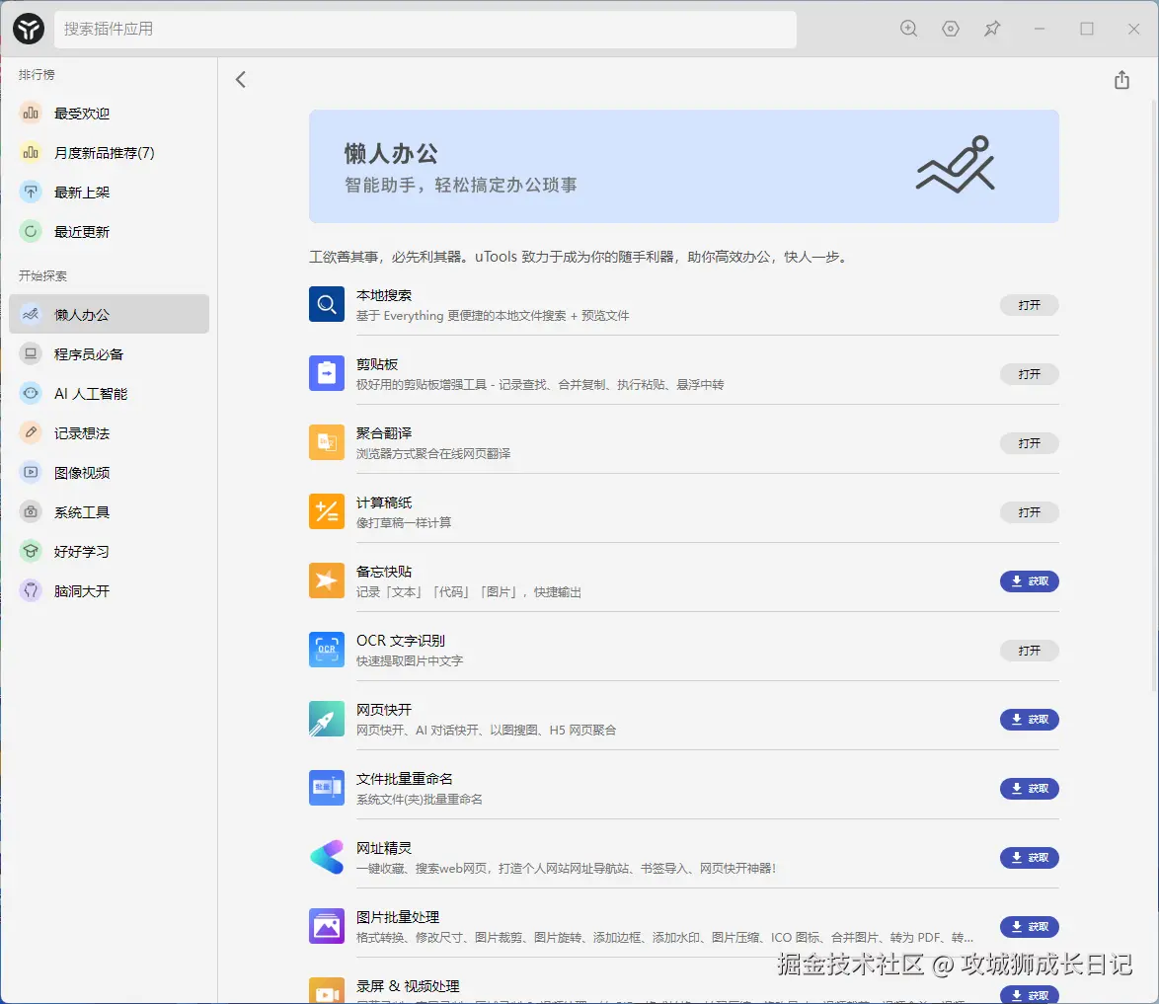This screenshot has height=1004, width=1159.
Task: Click the 网址精灵 plugin icon
Action: click(327, 857)
